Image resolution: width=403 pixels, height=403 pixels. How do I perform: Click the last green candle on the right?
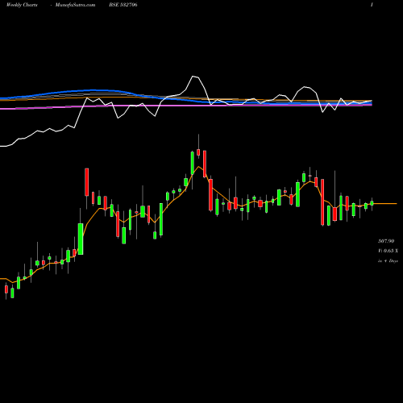[x=372, y=203]
